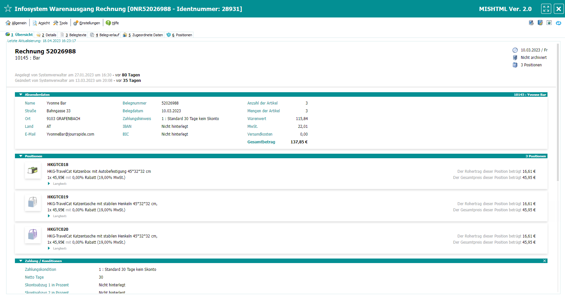Click the database server icon in top-right toolbar
Viewport: 565px width, 298px height.
531,23
